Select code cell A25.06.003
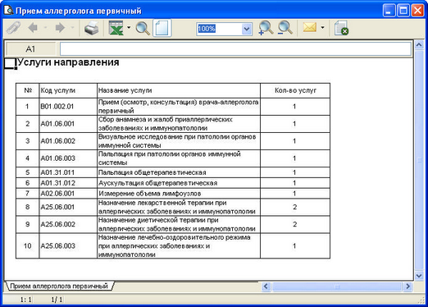428x307 pixels. (68, 246)
